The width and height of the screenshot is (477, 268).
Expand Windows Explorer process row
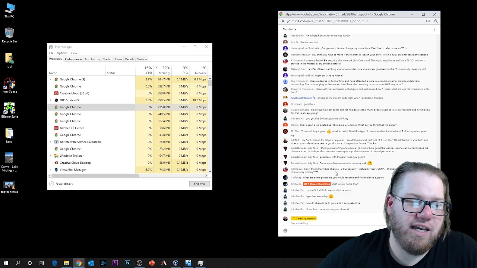50,156
